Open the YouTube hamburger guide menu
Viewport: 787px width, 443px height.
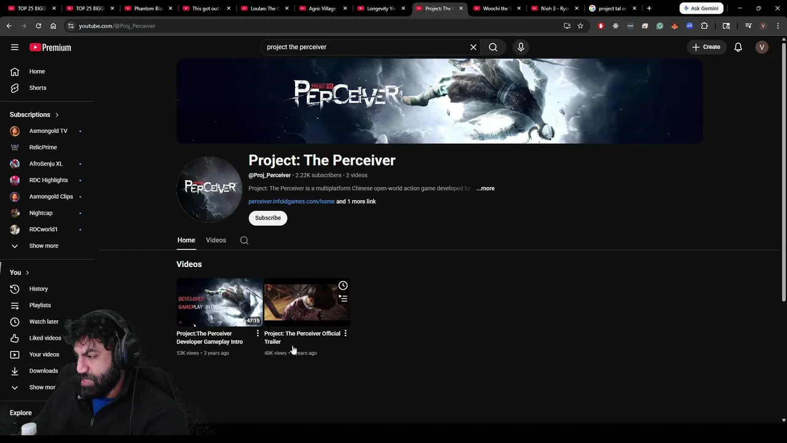15,47
